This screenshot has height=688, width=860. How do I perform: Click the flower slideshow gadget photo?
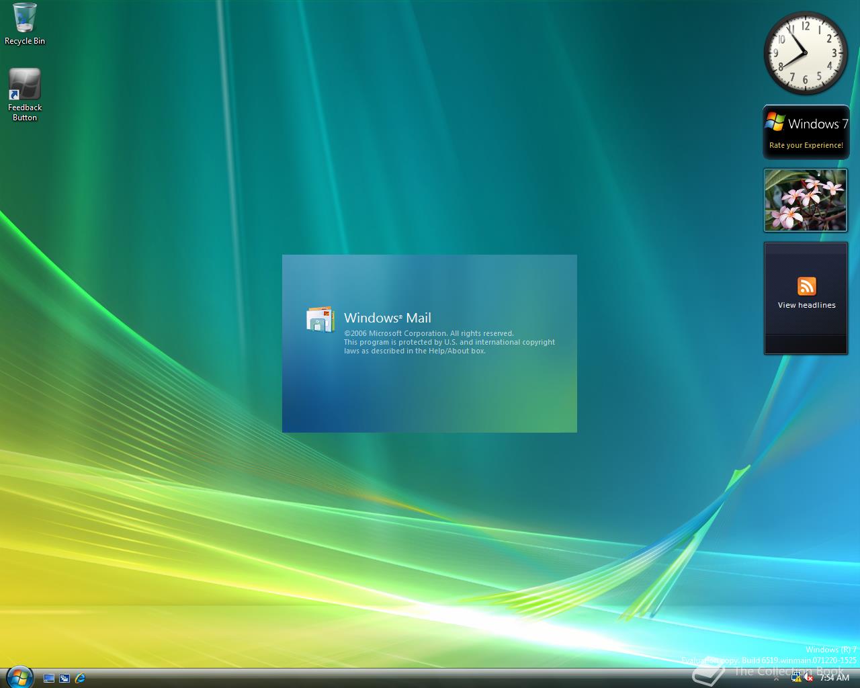806,200
